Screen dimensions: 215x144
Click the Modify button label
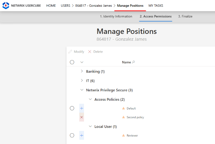click(79, 52)
